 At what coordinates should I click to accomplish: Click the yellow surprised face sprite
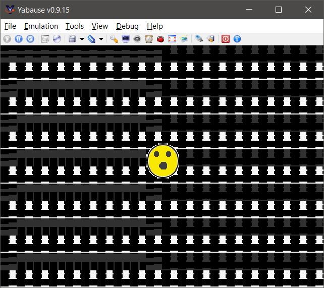click(x=163, y=161)
